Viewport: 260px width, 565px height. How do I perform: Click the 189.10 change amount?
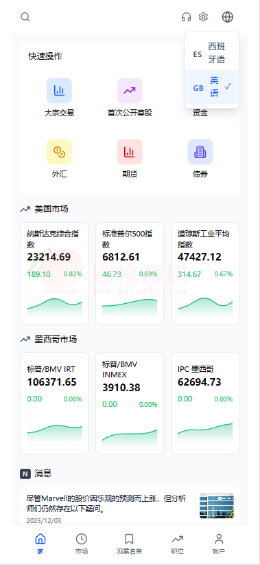(39, 274)
